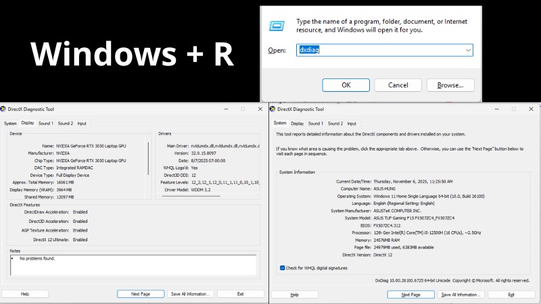541x304 pixels.
Task: Click Exit button in left DirectX window
Action: pyautogui.click(x=241, y=294)
